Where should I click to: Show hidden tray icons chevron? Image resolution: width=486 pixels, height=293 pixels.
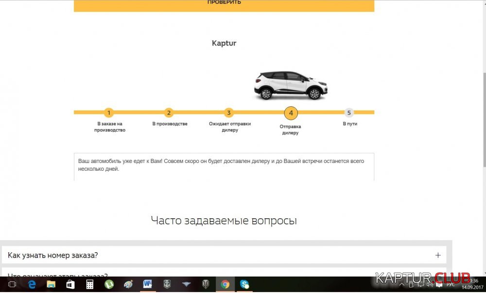401,285
